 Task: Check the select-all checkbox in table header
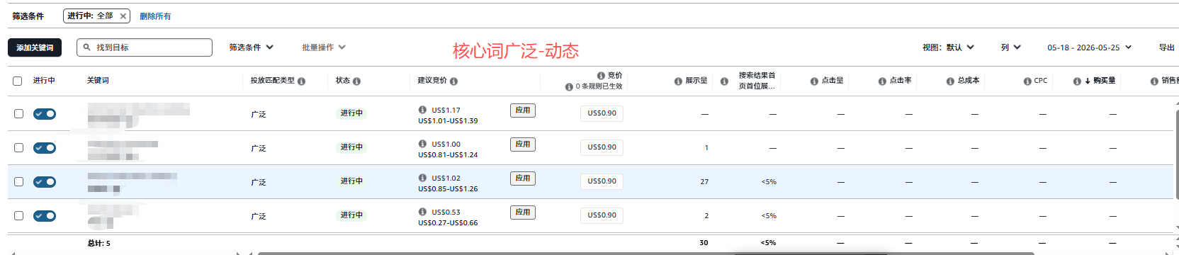(18, 81)
